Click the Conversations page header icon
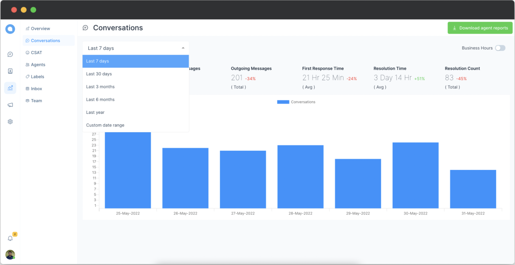Screen dimensions: 515x265 (x=85, y=28)
